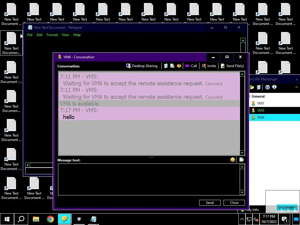This screenshot has width=300, height=225.
Task: Invite users to the conversation
Action: click(x=209, y=66)
